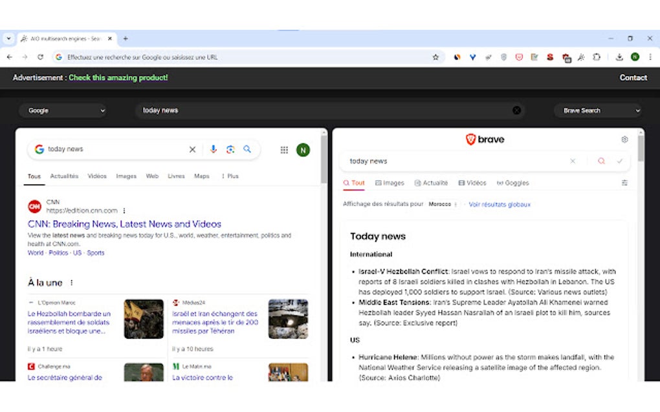Image resolution: width=660 pixels, height=412 pixels.
Task: Clear the Brave query using the X icon
Action: click(572, 161)
